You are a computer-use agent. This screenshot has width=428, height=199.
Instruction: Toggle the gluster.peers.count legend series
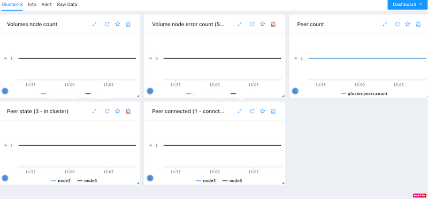(x=364, y=94)
